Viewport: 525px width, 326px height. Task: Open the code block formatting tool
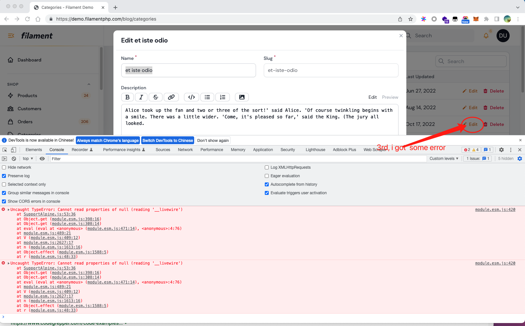pyautogui.click(x=191, y=97)
